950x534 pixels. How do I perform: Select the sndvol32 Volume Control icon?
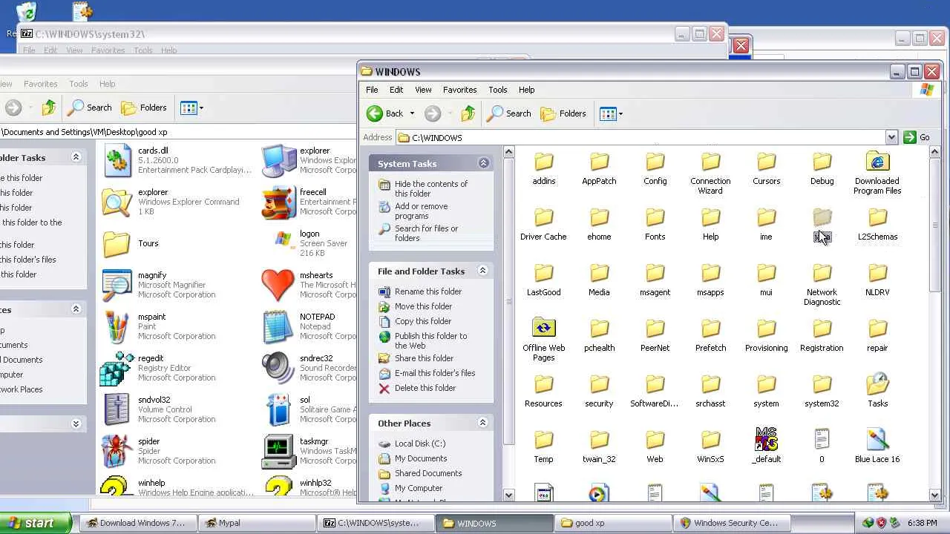point(117,409)
